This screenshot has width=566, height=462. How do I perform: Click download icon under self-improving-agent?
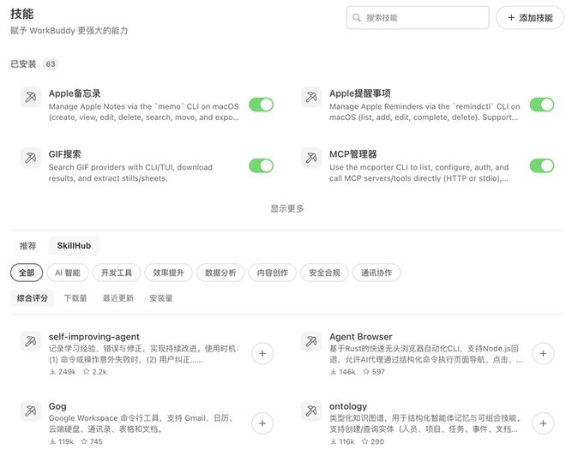tap(52, 371)
